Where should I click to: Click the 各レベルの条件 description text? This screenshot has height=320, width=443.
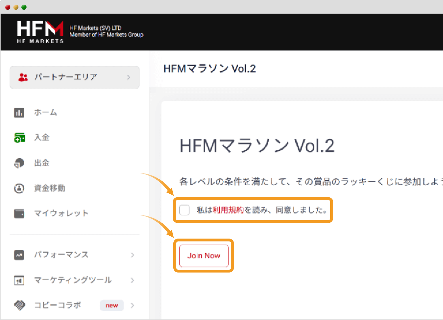311,182
